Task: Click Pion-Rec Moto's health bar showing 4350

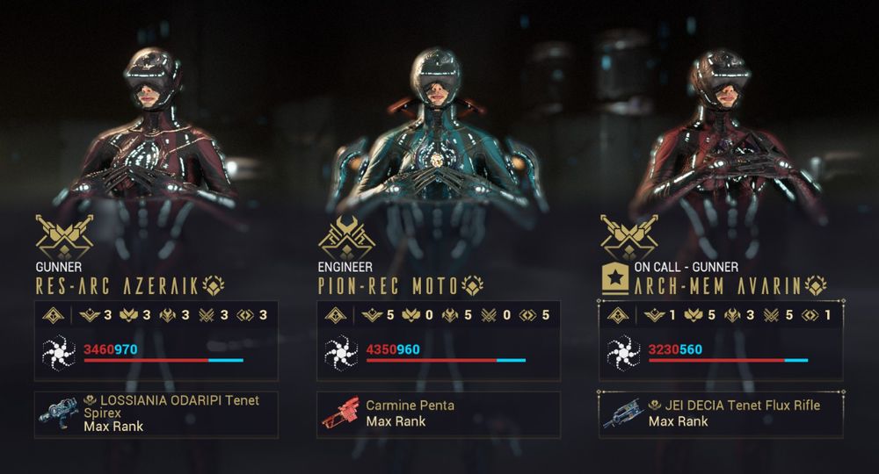Action: coord(447,361)
